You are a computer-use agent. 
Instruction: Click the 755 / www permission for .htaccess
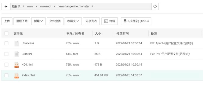(73, 43)
